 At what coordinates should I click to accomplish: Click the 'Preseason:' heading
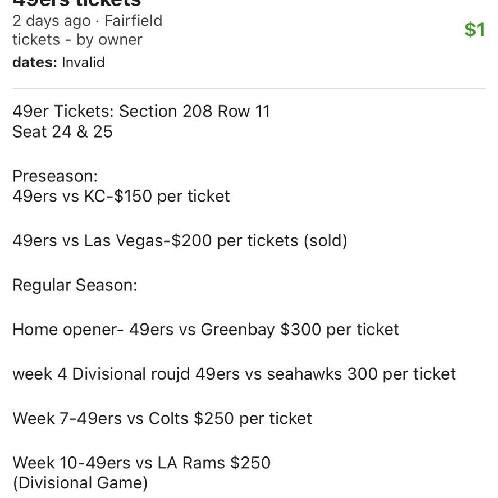pyautogui.click(x=55, y=176)
